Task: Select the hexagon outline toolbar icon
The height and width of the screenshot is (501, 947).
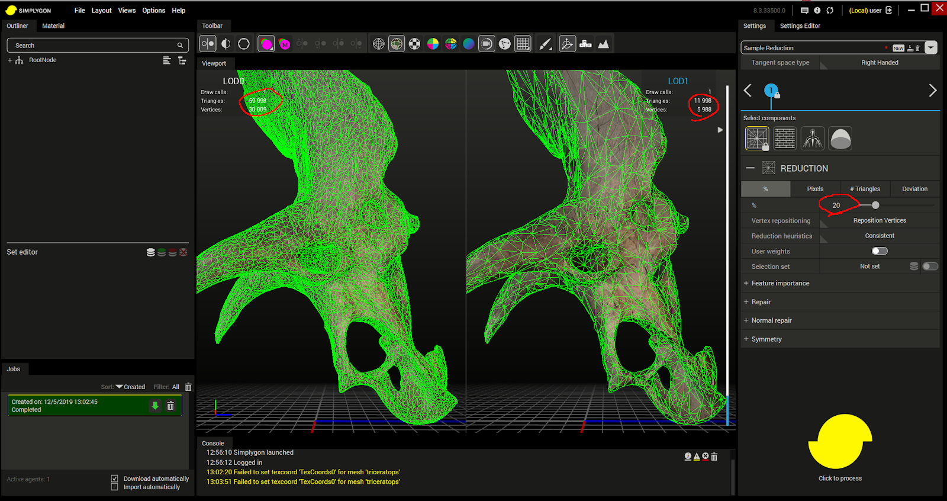Action: coord(244,44)
